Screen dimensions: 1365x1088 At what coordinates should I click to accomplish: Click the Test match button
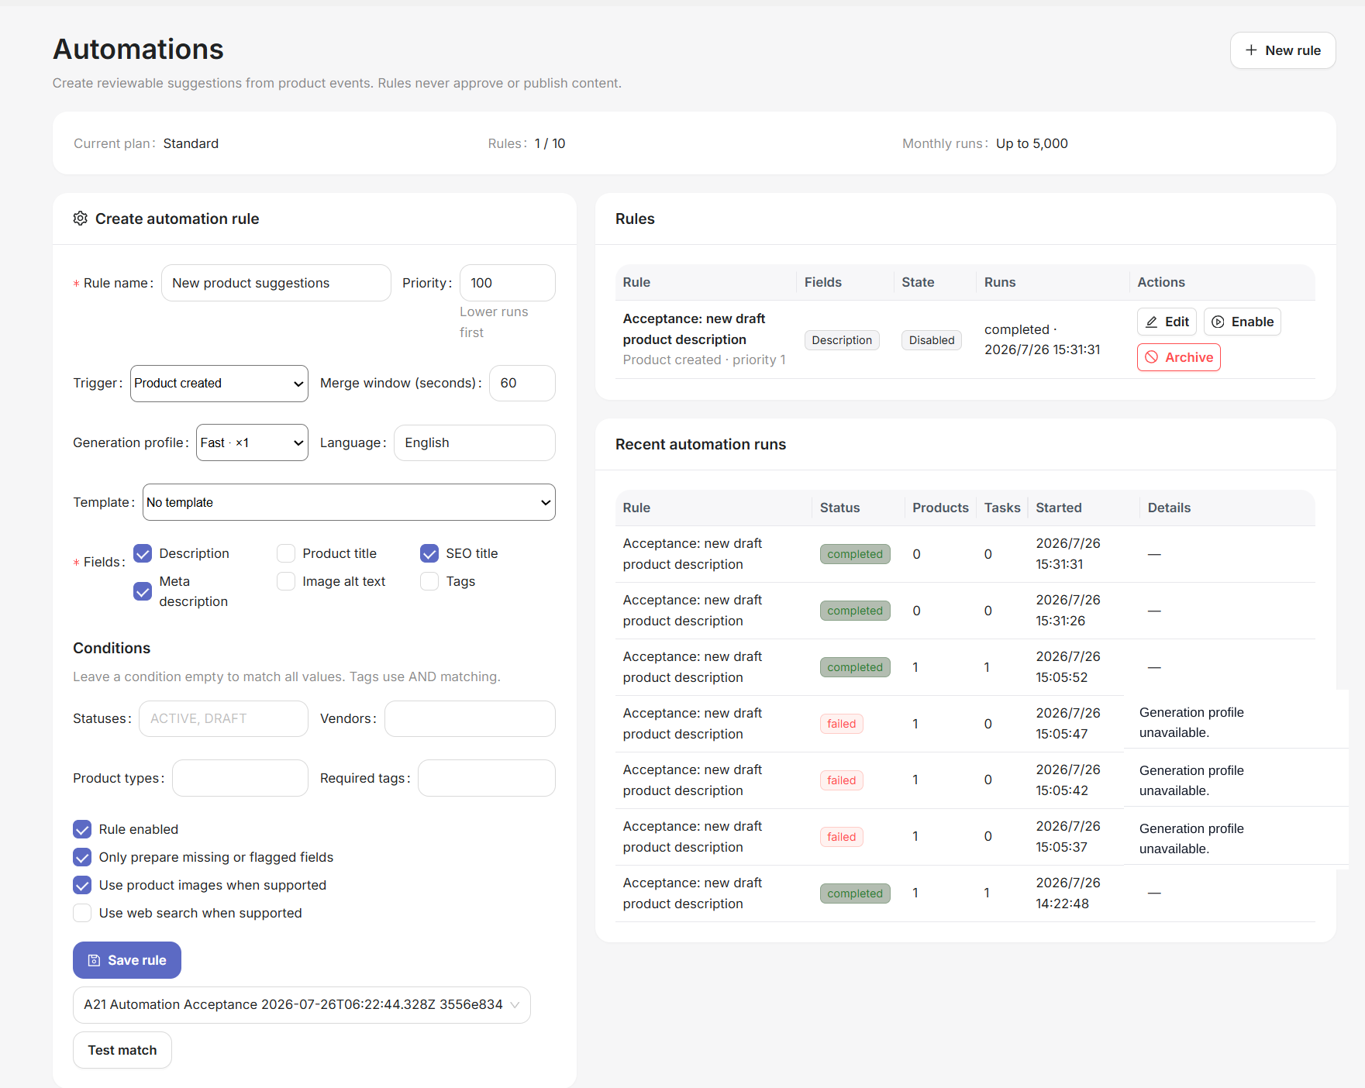122,1050
